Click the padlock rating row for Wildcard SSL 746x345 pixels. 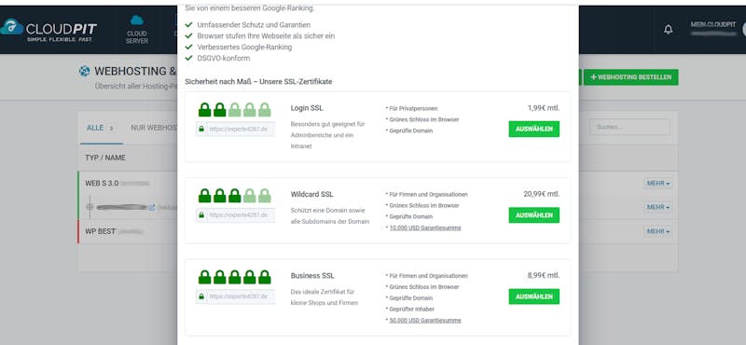point(235,195)
